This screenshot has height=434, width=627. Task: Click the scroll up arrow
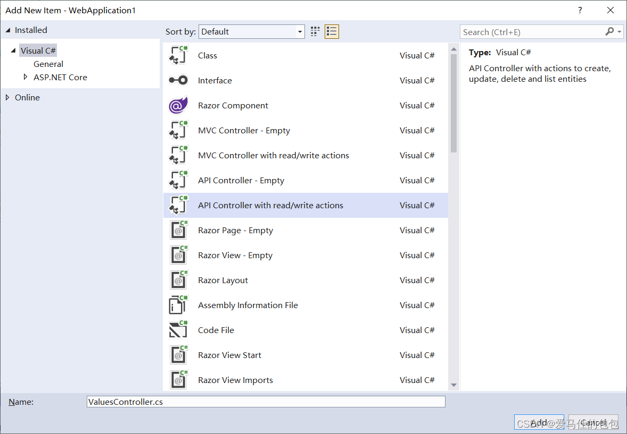coord(453,49)
